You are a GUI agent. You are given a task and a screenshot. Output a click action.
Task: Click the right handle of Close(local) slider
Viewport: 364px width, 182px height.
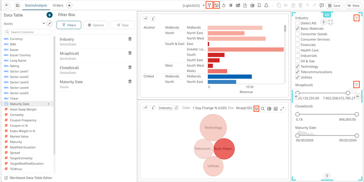[x=356, y=114]
